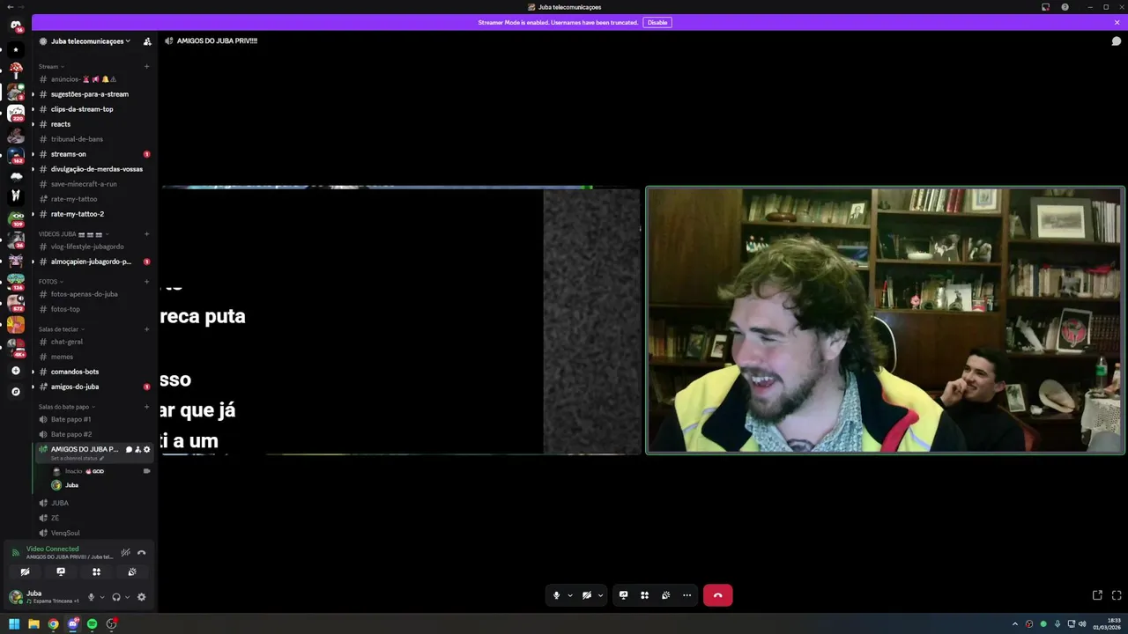Dismiss the Streamer Mode banner

point(1117,22)
